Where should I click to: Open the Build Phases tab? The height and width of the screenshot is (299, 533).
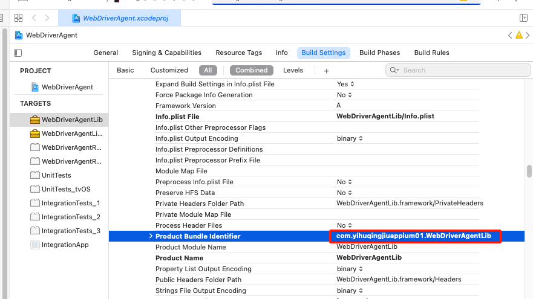click(379, 53)
